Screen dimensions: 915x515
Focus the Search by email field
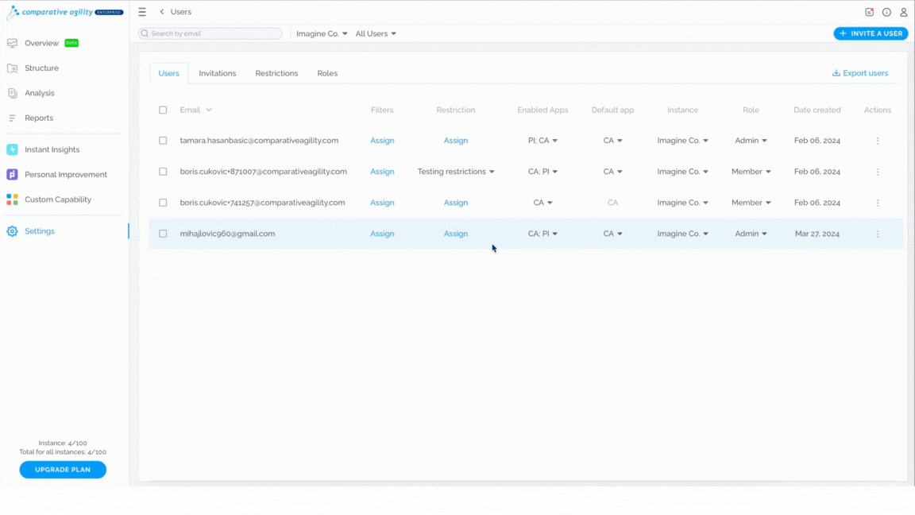coord(210,34)
